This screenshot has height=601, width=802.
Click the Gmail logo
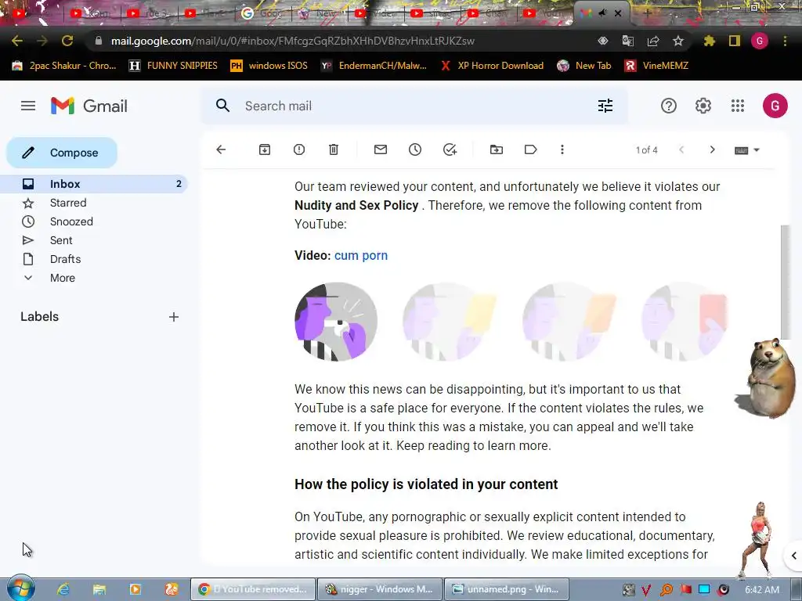point(89,106)
